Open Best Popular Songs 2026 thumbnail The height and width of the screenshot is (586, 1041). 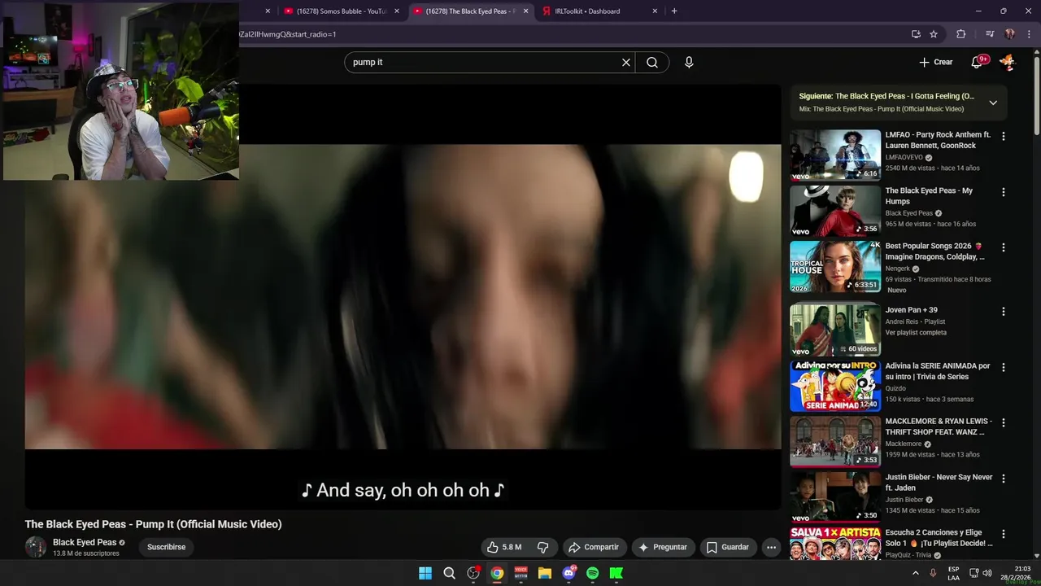tap(835, 267)
